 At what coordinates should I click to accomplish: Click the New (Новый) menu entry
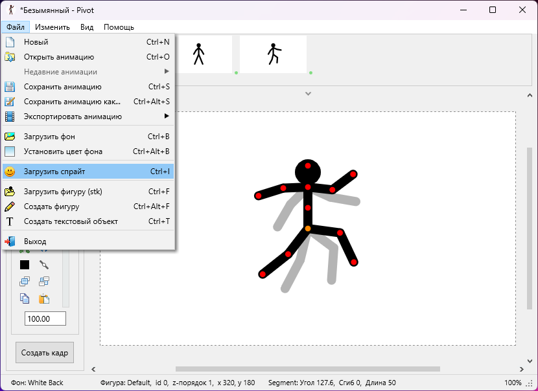(88, 42)
